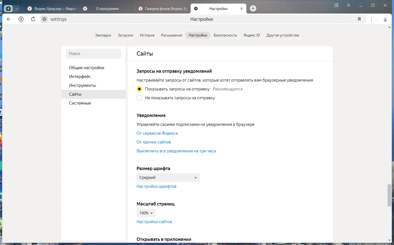Select Показывать запросы на отправку radio
Image resolution: width=394 pixels, height=245 pixels.
[139, 89]
